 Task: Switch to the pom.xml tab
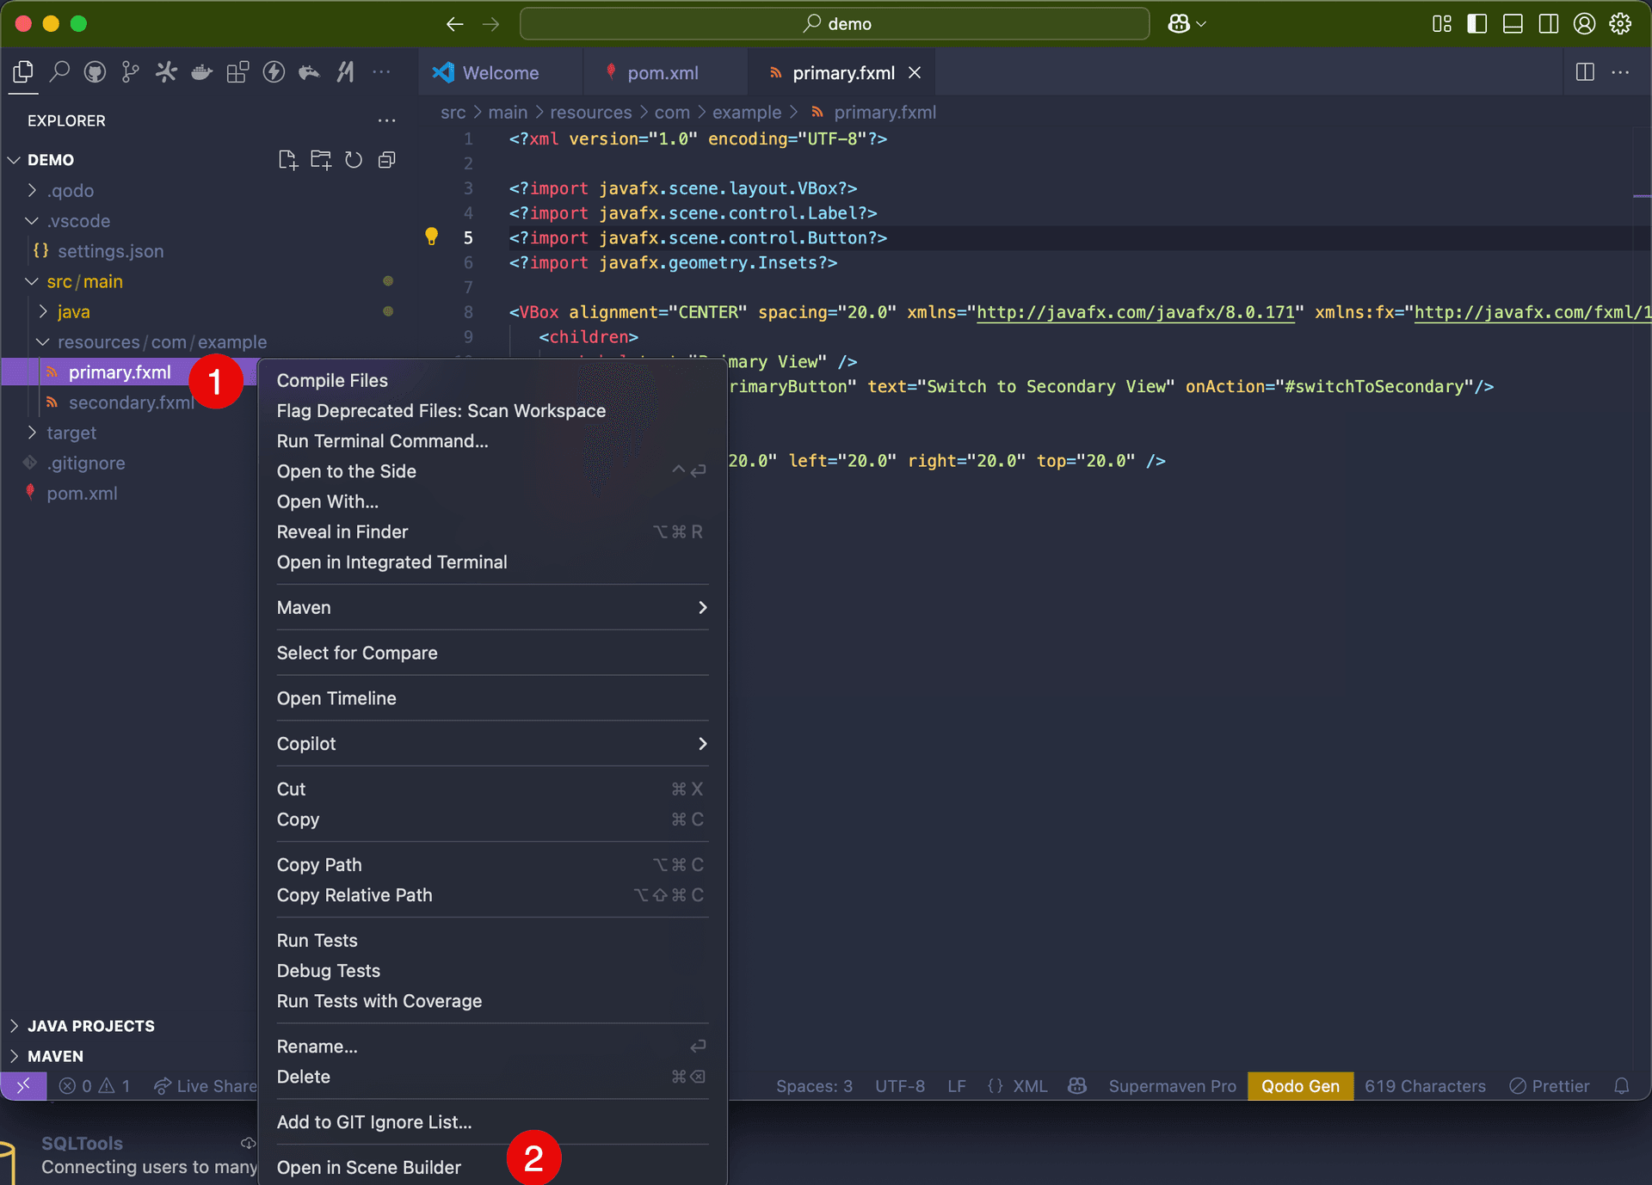(663, 72)
